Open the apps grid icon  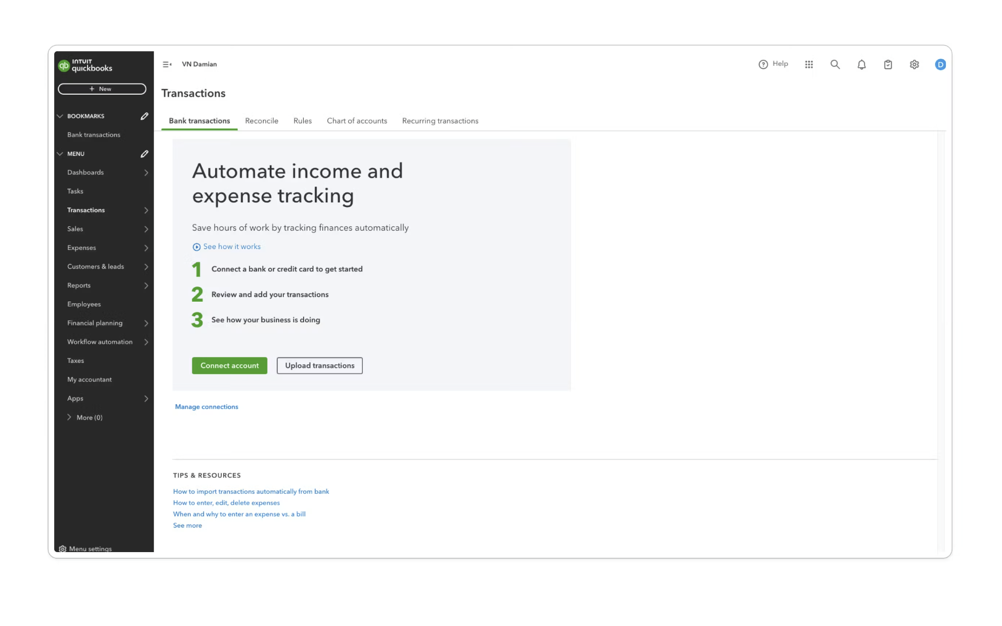[809, 64]
